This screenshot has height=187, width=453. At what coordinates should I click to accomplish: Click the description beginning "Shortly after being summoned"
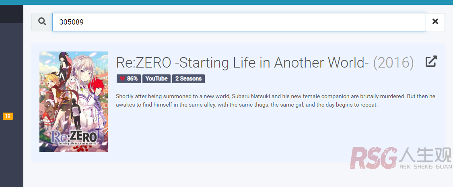pos(276,101)
